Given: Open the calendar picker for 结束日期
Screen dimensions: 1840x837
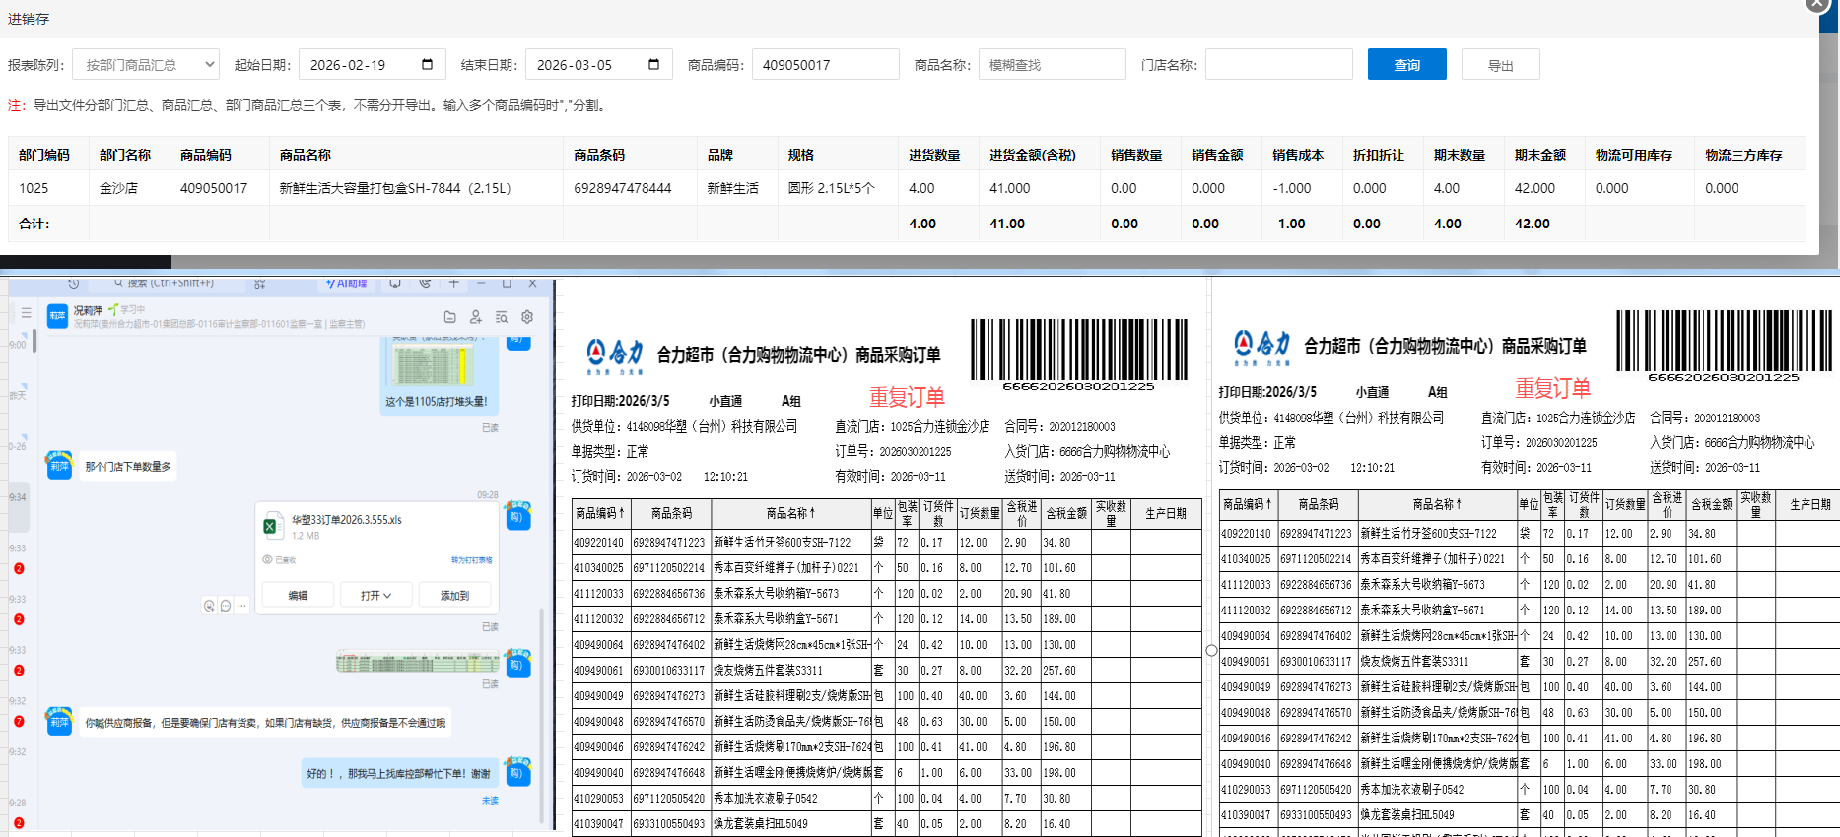Looking at the screenshot, I should [653, 65].
